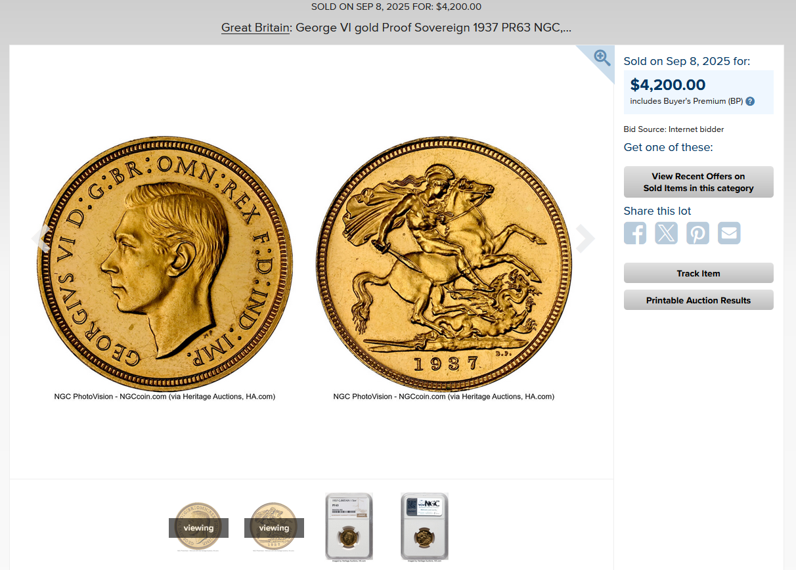Select the obverse coin thumbnail
The height and width of the screenshot is (570, 796).
click(198, 527)
